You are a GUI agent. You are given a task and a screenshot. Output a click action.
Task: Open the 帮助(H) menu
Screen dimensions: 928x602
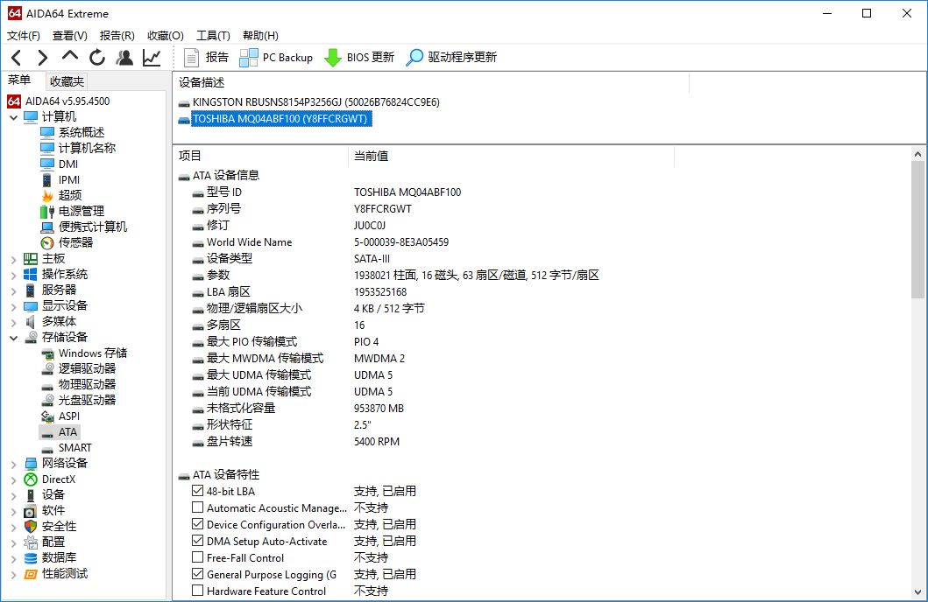[260, 36]
